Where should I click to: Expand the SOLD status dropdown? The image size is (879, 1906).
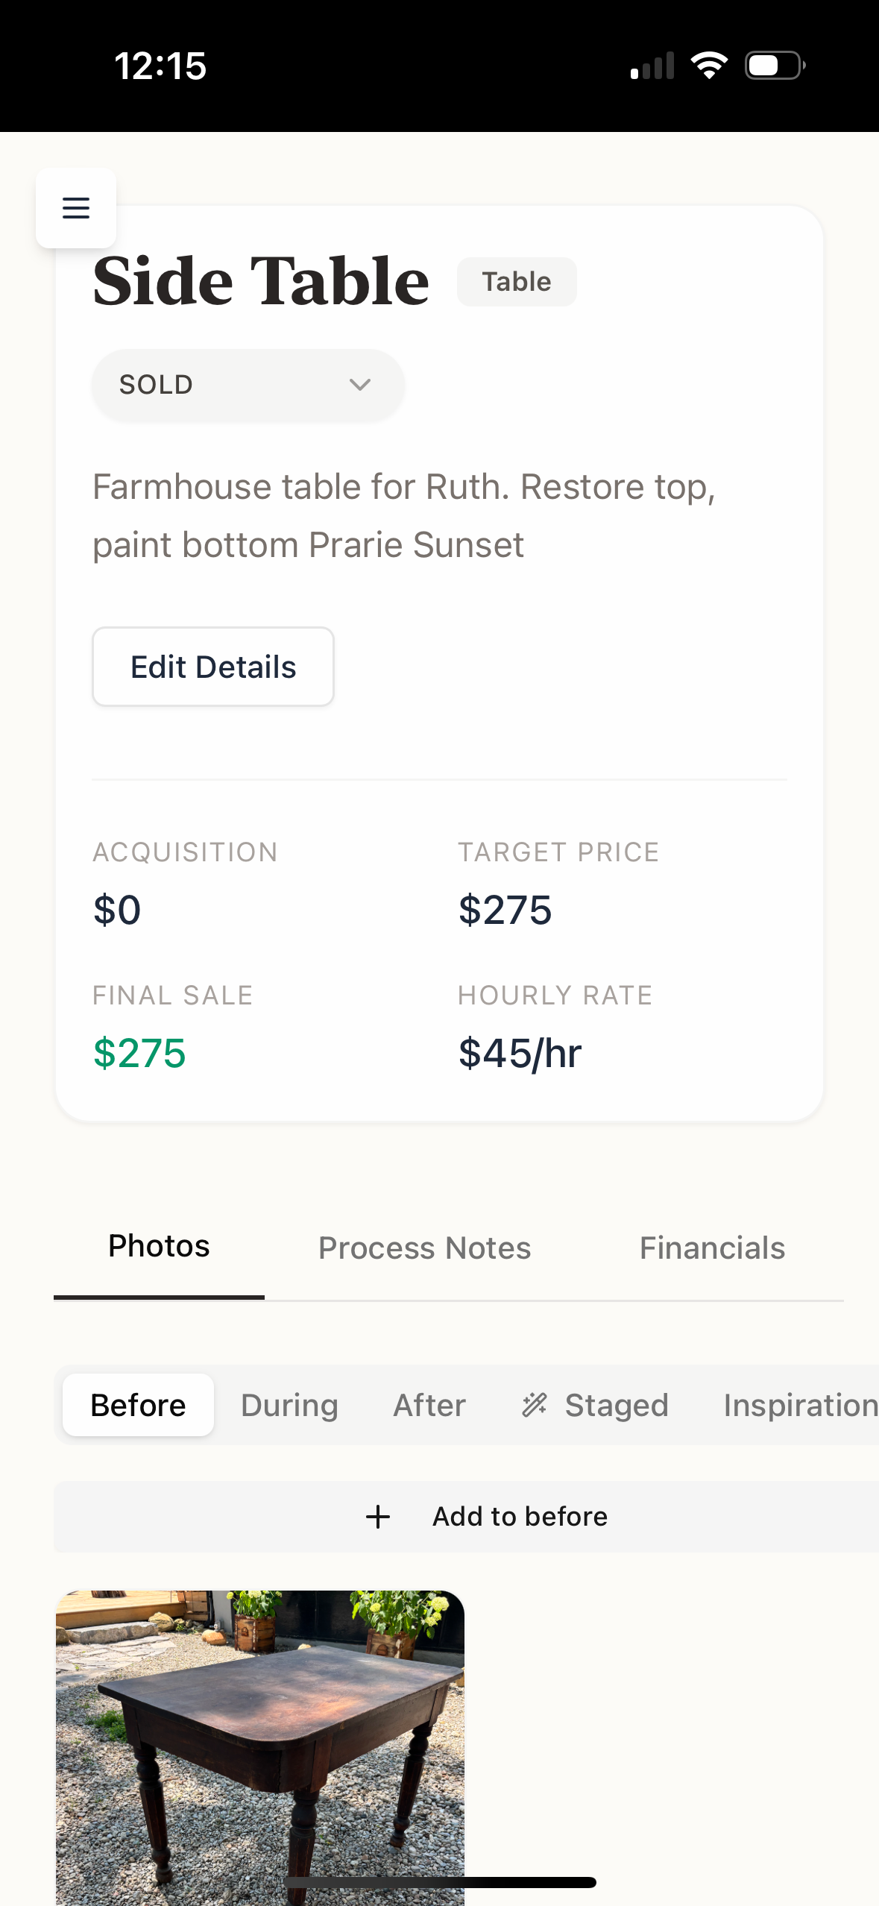(x=248, y=385)
